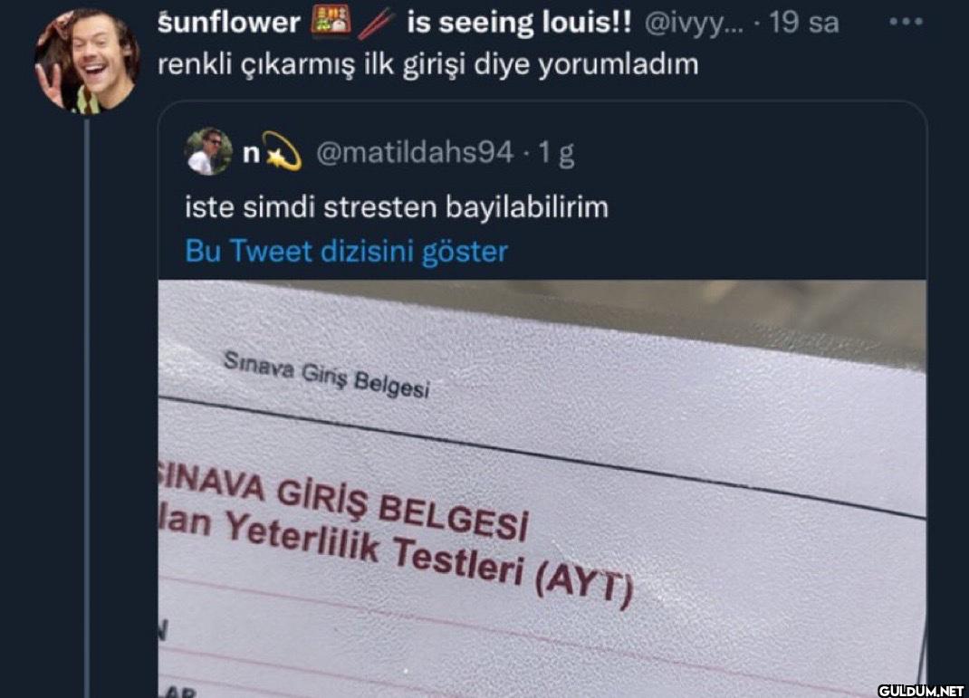The image size is (969, 698).
Task: Open the @matildahs94 handle
Action: click(x=415, y=152)
